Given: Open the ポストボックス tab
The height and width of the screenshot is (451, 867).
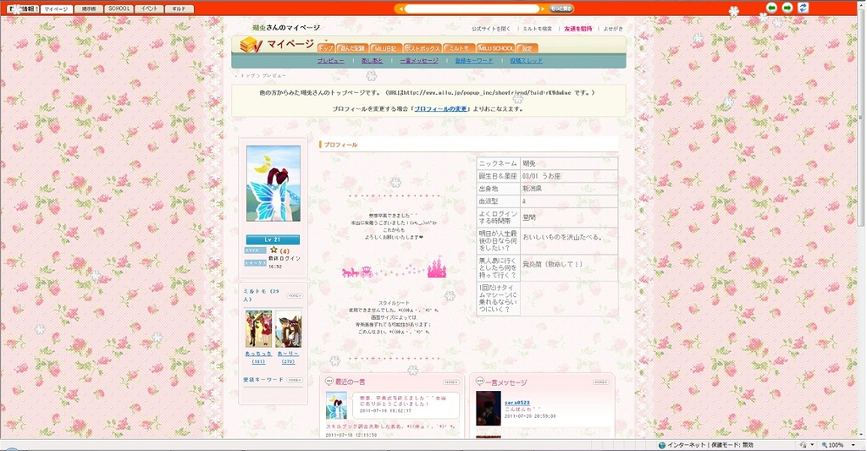Looking at the screenshot, I should [422, 49].
